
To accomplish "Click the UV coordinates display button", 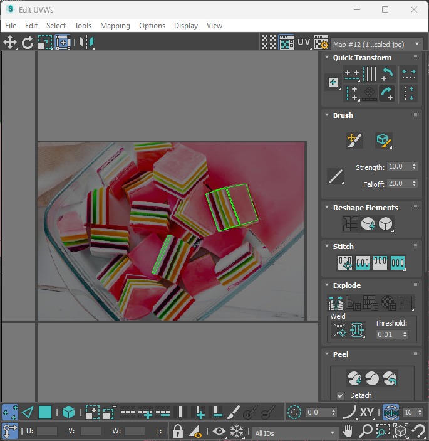I will click(x=304, y=43).
